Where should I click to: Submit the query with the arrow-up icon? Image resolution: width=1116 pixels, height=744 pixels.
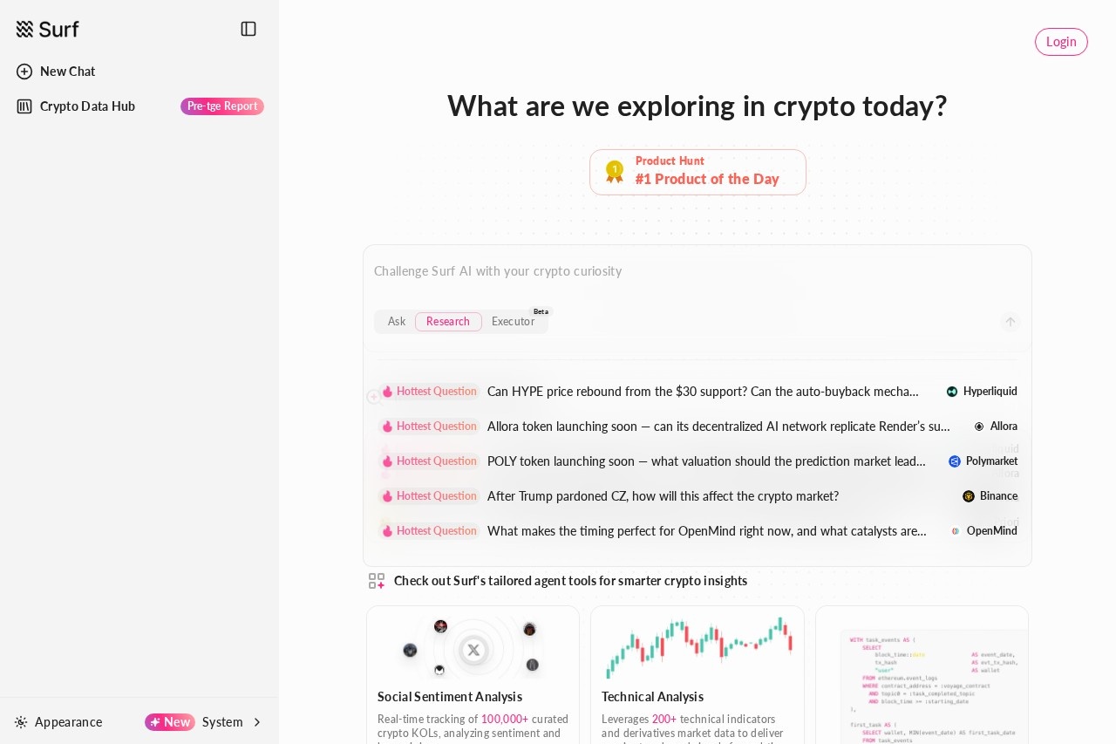click(1010, 322)
